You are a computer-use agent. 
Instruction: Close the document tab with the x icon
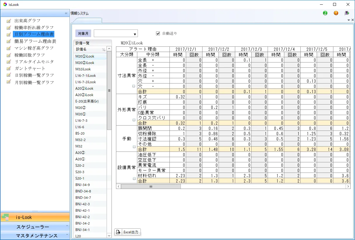coord(352,20)
